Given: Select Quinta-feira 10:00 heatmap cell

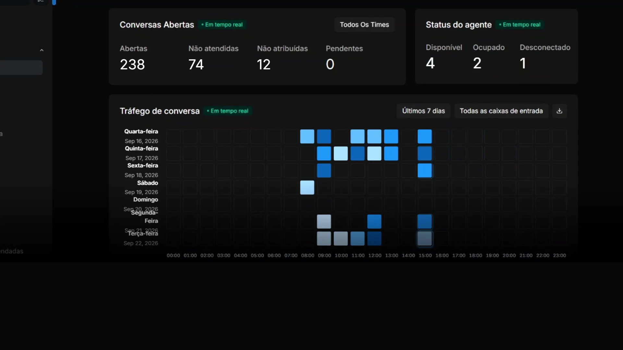Looking at the screenshot, I should pyautogui.click(x=341, y=154).
